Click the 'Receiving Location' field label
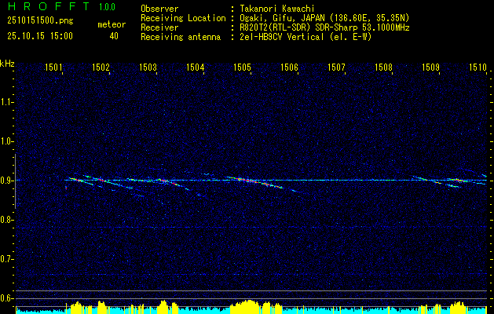 point(183,18)
